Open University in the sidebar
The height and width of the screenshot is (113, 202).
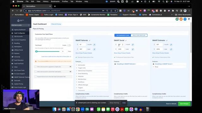(x=17, y=57)
